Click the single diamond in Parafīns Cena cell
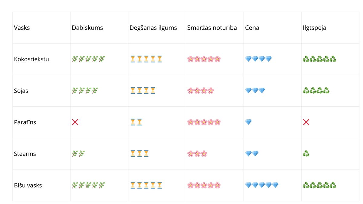This screenshot has height=204, width=363. [248, 122]
